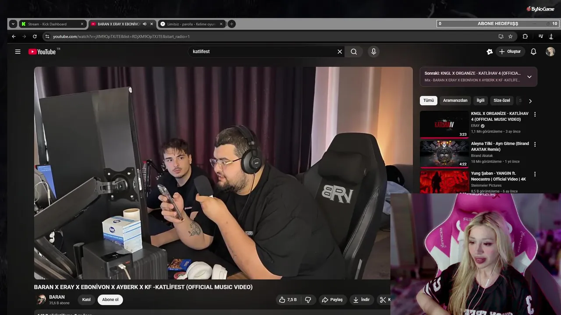
Task: Click the scissors clip button
Action: 383,300
